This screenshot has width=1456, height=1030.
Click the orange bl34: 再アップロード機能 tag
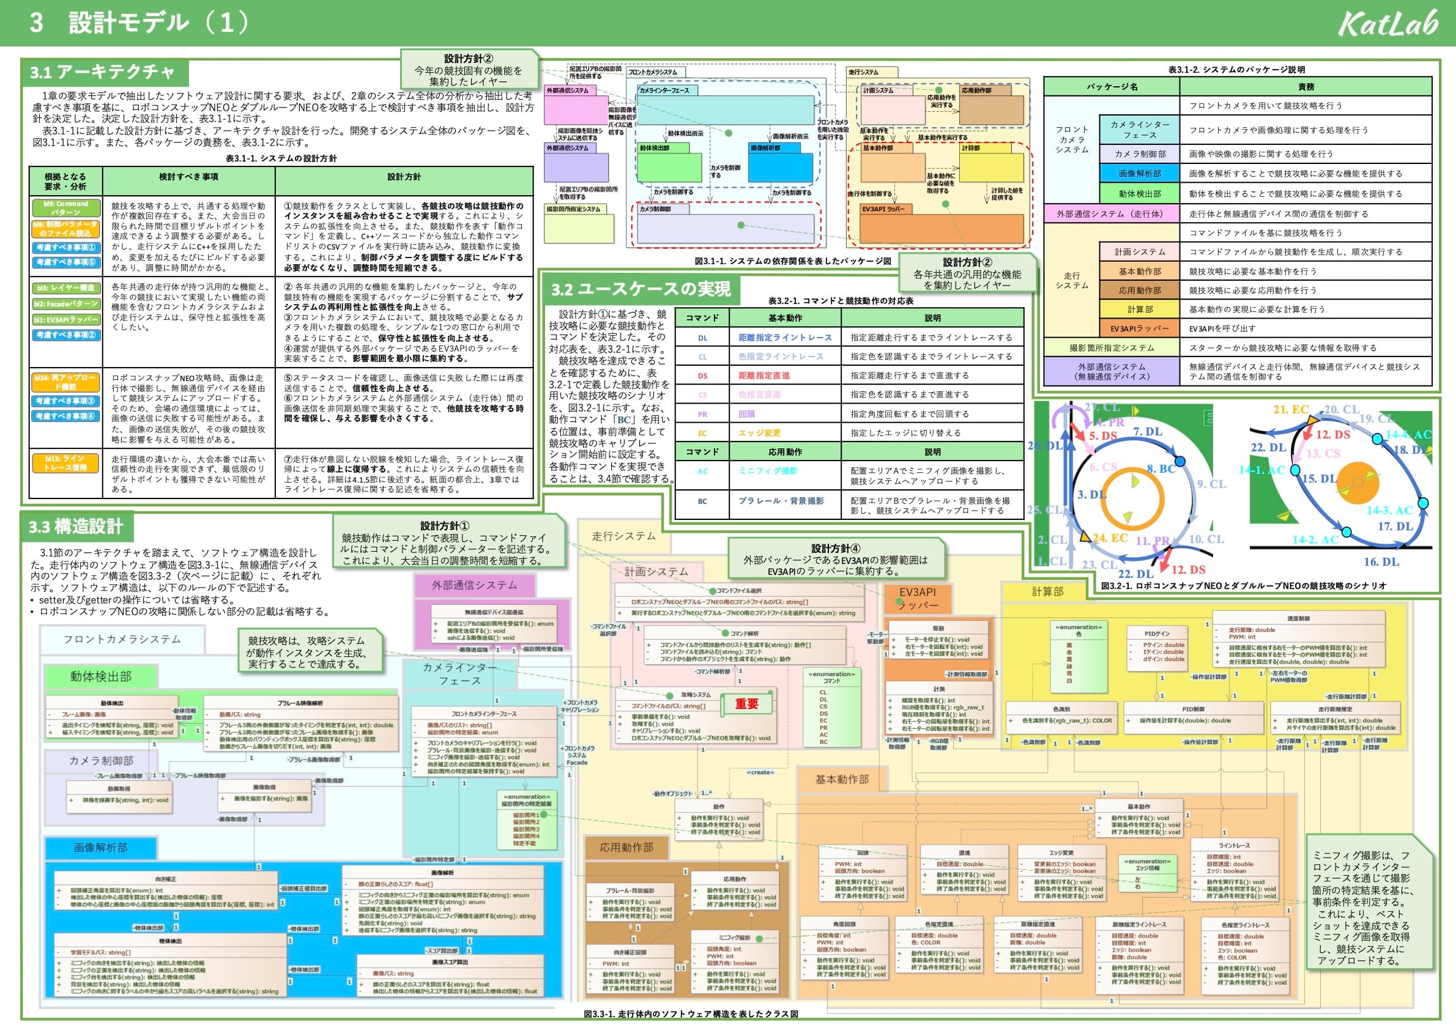pos(66,382)
